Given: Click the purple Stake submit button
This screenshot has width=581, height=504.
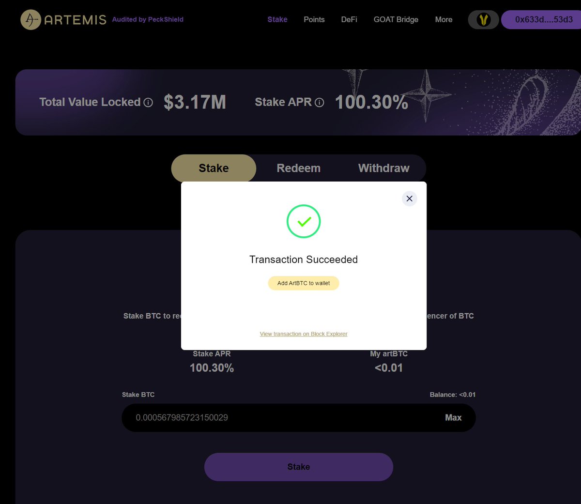Looking at the screenshot, I should click(x=299, y=467).
